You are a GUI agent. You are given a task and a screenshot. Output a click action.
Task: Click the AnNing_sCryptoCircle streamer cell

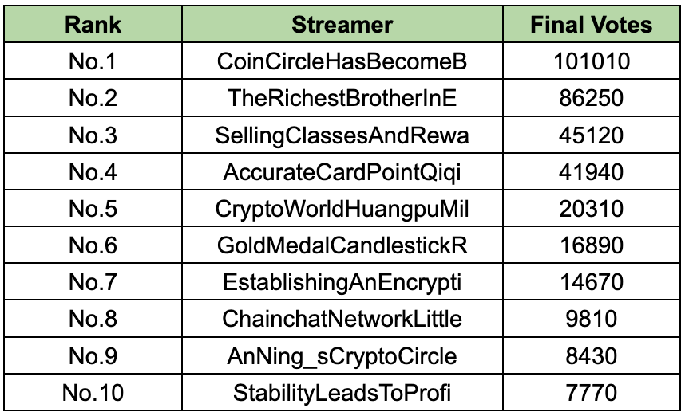click(x=342, y=355)
